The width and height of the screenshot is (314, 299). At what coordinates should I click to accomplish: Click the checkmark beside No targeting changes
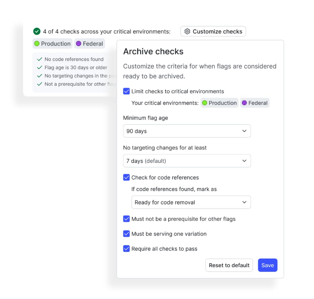[39, 76]
